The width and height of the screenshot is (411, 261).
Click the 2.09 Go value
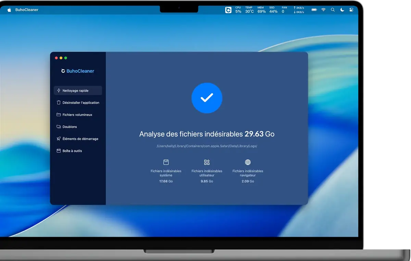pos(248,181)
